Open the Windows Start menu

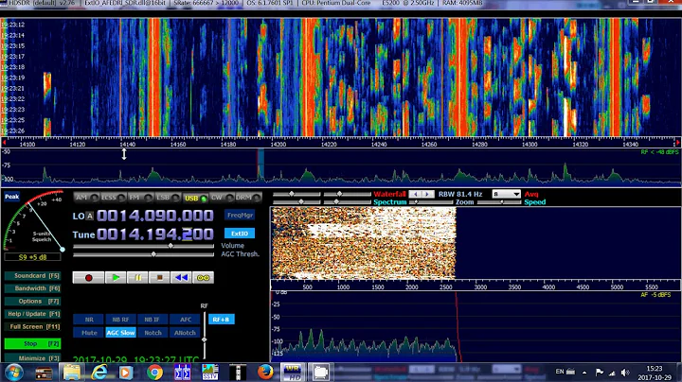13,373
